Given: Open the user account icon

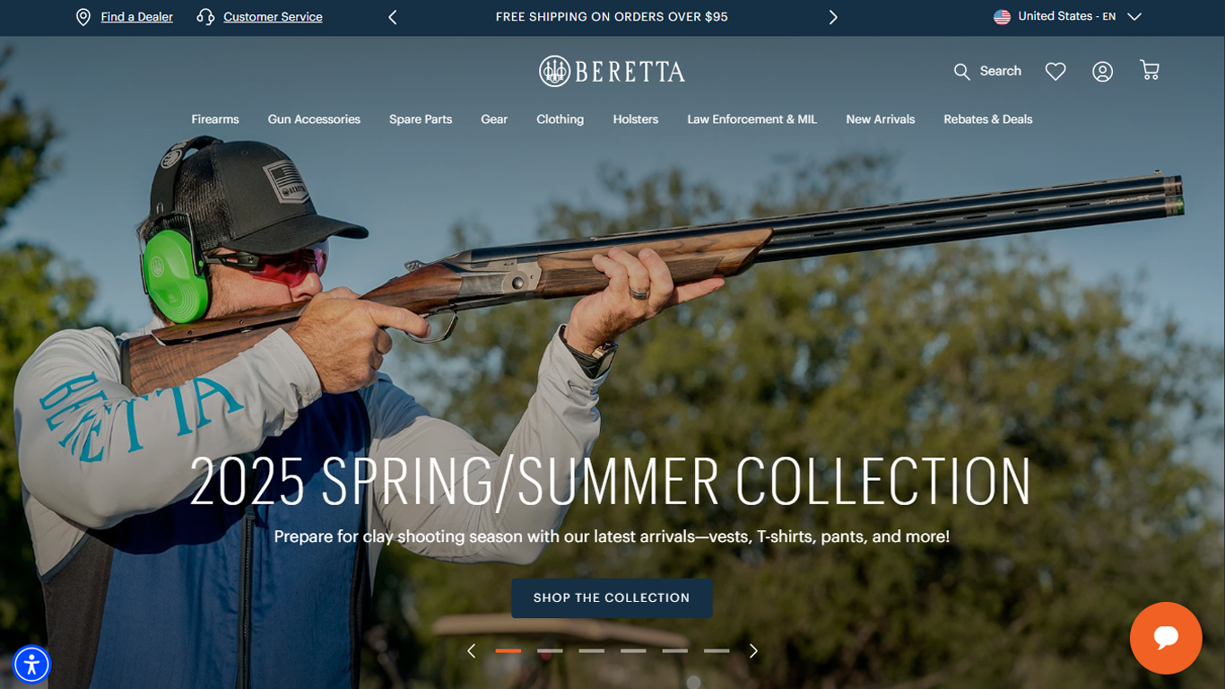Looking at the screenshot, I should (x=1102, y=71).
